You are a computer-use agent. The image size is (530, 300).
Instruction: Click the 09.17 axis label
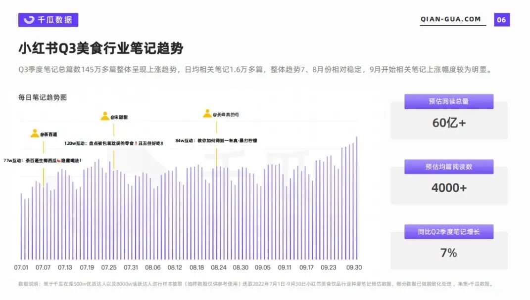pyautogui.click(x=307, y=267)
